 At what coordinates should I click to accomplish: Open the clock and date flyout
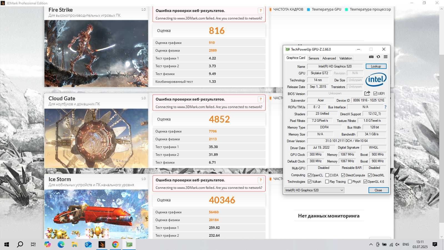pyautogui.click(x=420, y=244)
